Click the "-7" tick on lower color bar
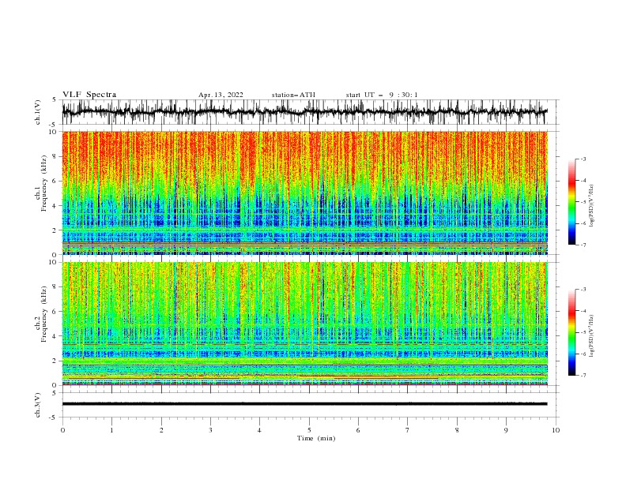Image resolution: width=626 pixels, height=483 pixels. (583, 376)
